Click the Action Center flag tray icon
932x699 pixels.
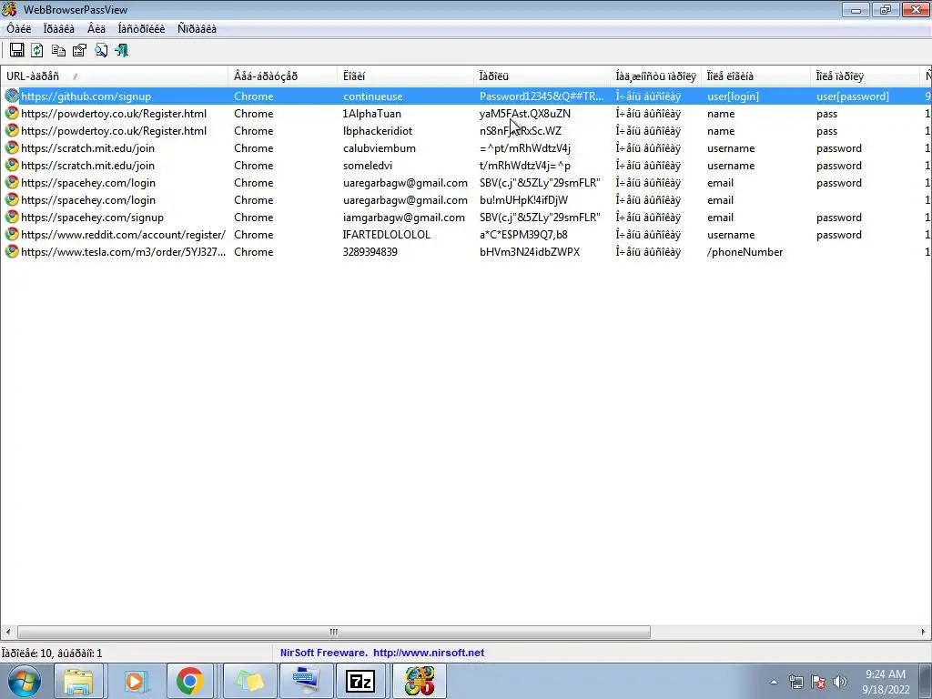(818, 682)
